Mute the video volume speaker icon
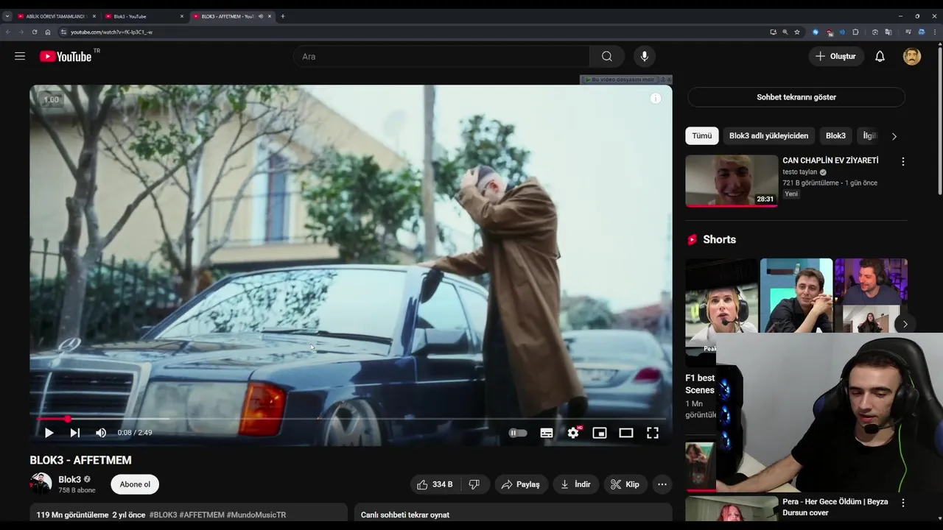Viewport: 943px width, 530px height. [x=101, y=433]
